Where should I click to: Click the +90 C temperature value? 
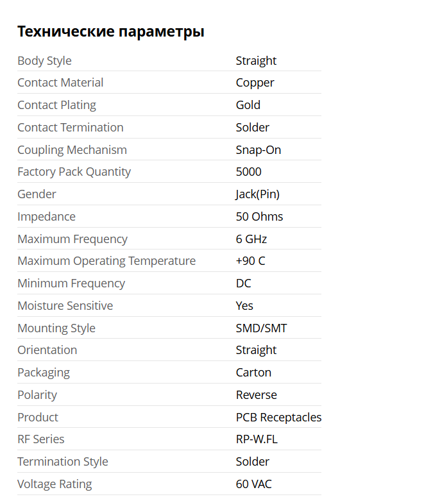(x=250, y=261)
